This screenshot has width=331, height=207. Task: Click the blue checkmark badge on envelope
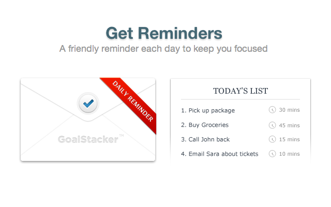[88, 103]
